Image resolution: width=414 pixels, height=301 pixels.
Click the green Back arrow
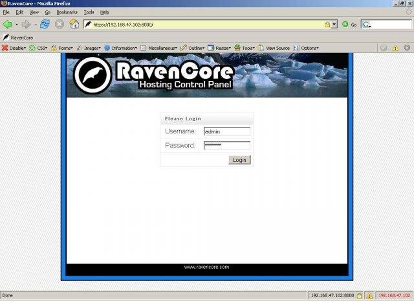click(7, 25)
